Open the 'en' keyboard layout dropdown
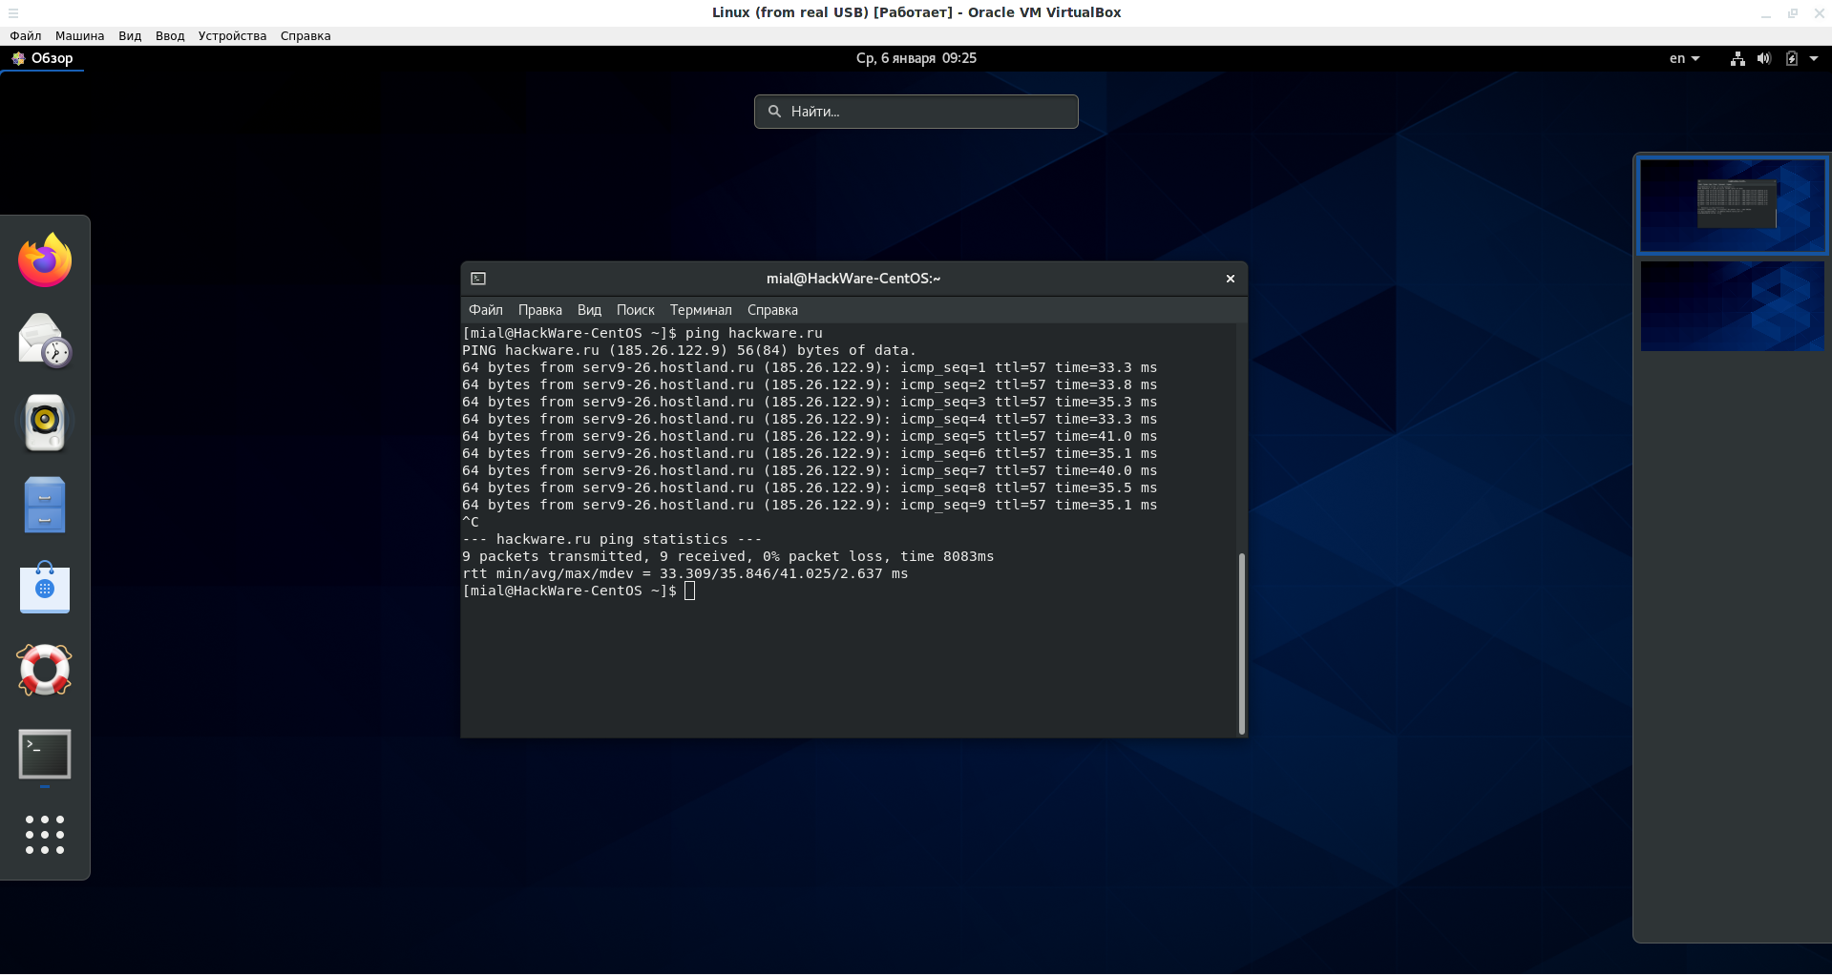Viewport: 1832px width, 975px height. click(x=1684, y=58)
